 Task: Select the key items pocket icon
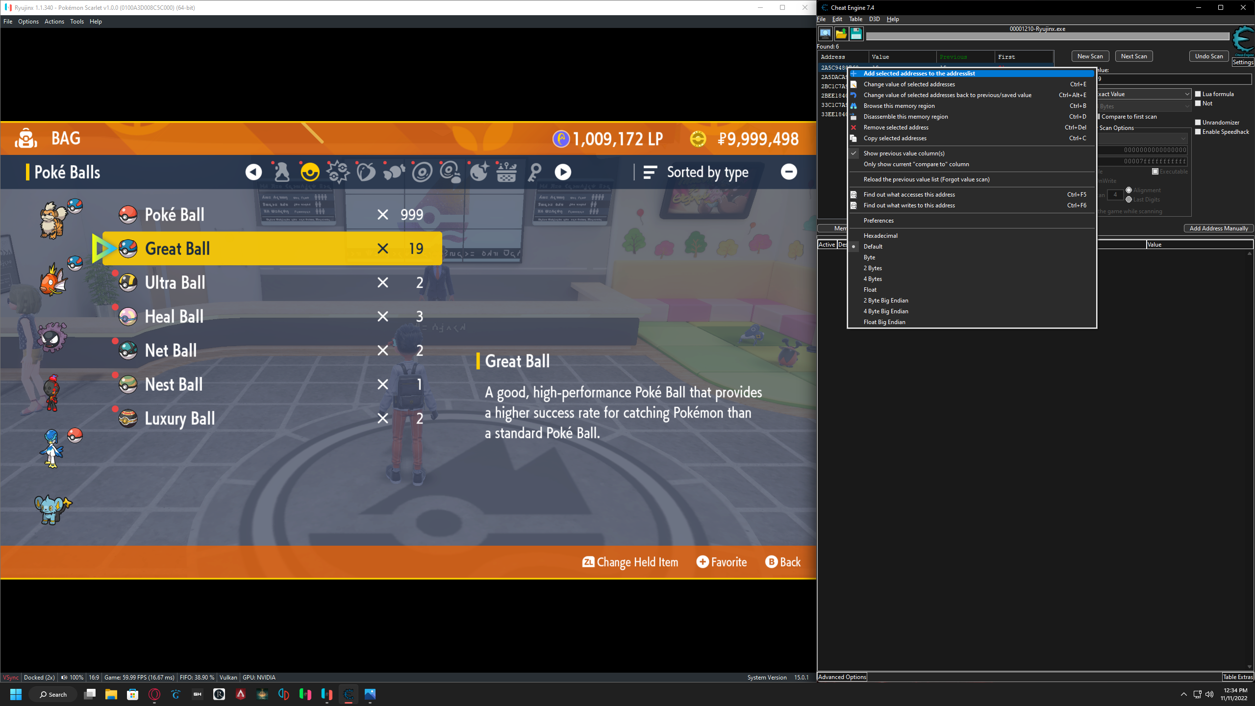535,172
